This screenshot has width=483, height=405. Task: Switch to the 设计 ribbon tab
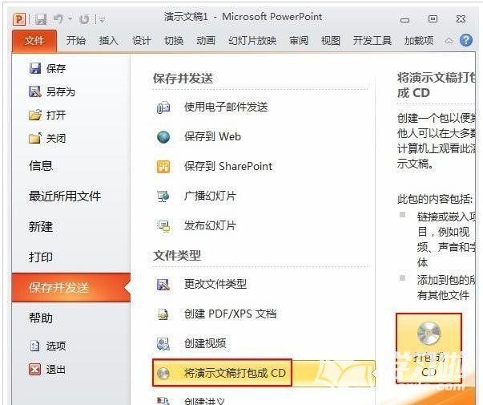pos(142,40)
